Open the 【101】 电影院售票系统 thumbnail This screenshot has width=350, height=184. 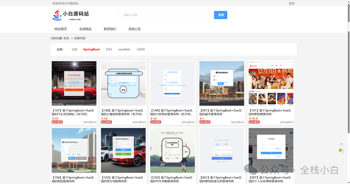pyautogui.click(x=271, y=83)
